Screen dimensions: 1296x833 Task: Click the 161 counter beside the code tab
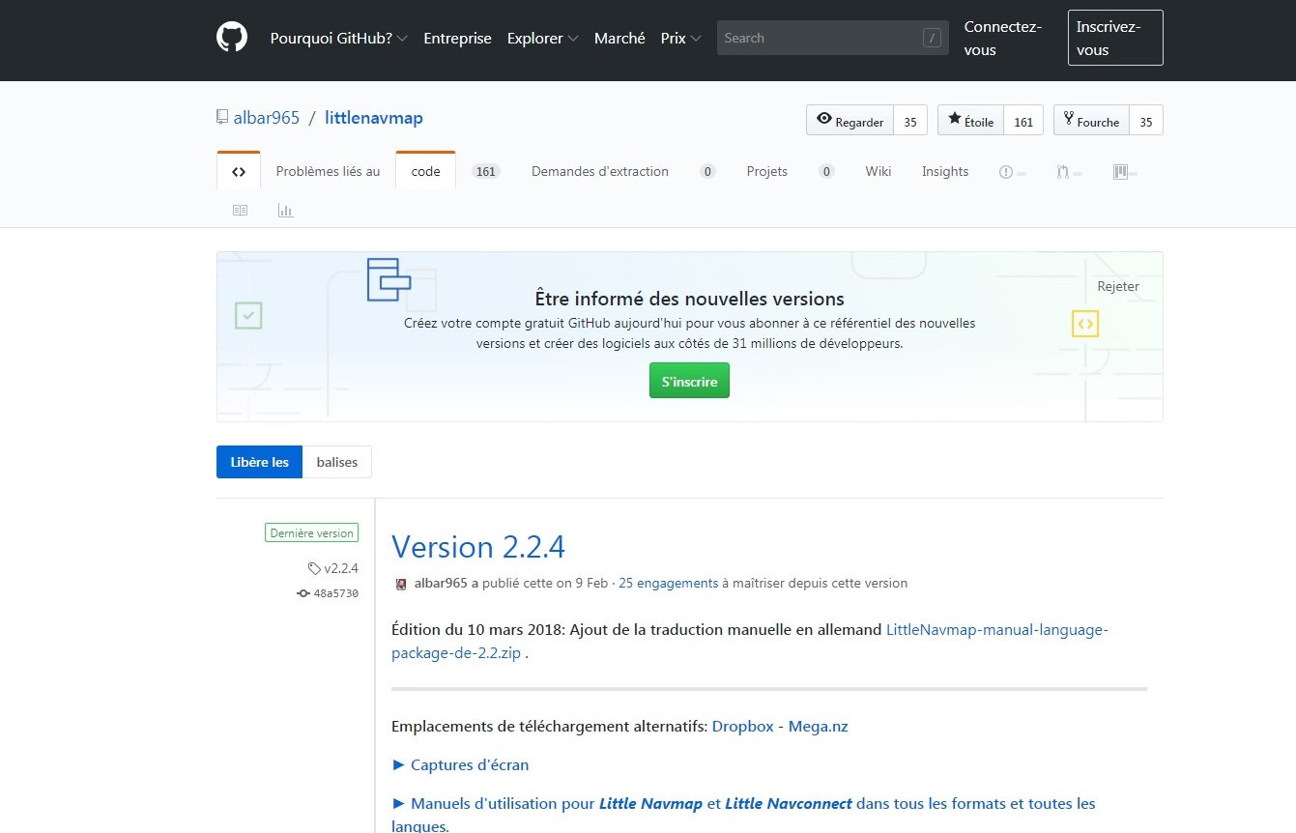pyautogui.click(x=485, y=172)
